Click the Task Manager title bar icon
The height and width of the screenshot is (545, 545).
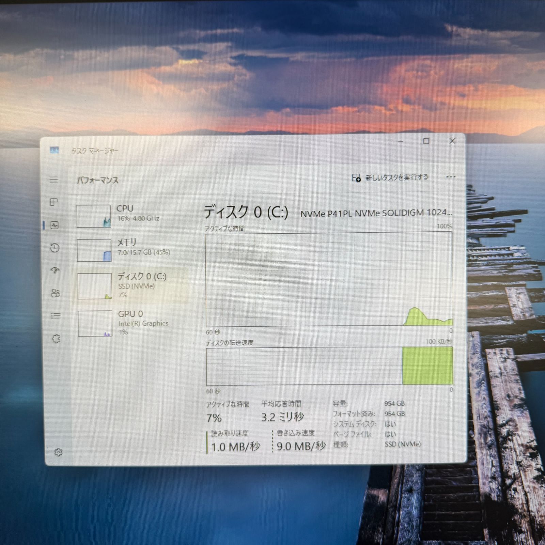point(54,150)
